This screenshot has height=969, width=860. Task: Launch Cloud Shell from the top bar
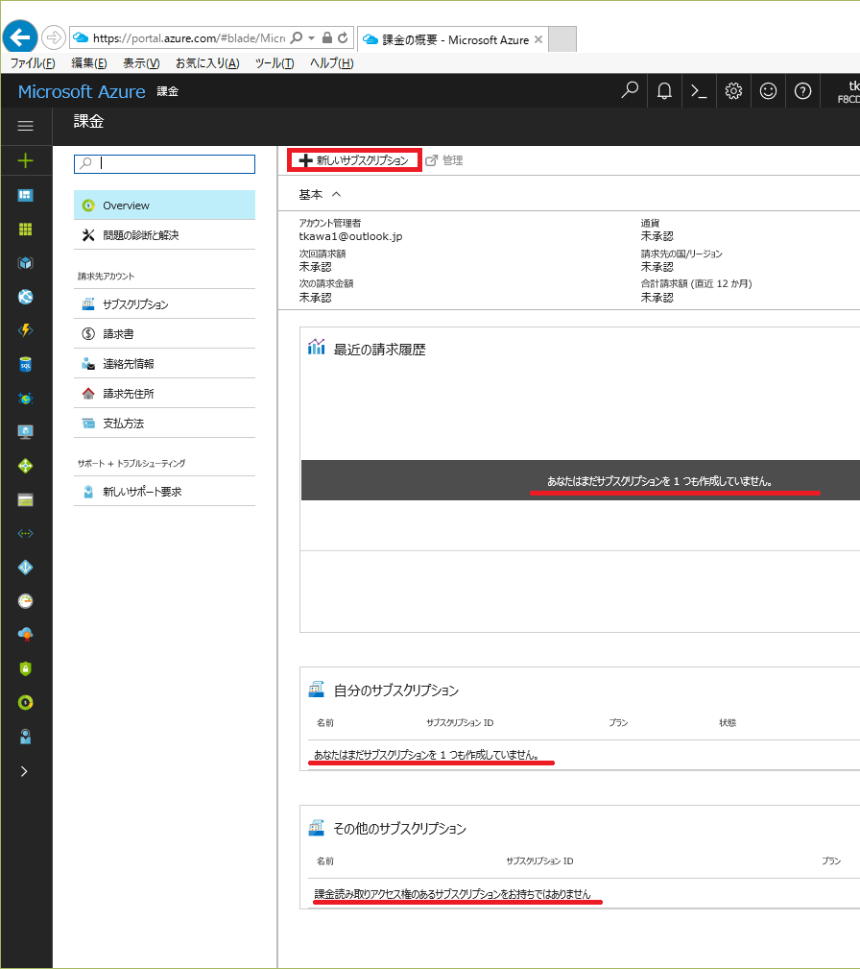699,91
